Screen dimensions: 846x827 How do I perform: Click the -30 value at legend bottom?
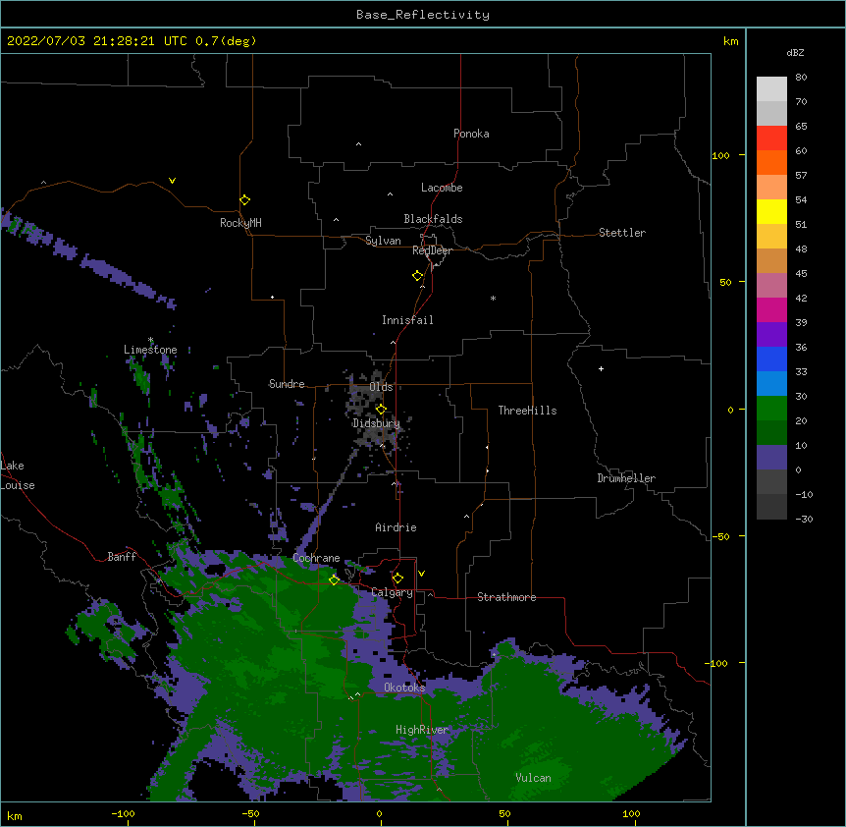804,519
